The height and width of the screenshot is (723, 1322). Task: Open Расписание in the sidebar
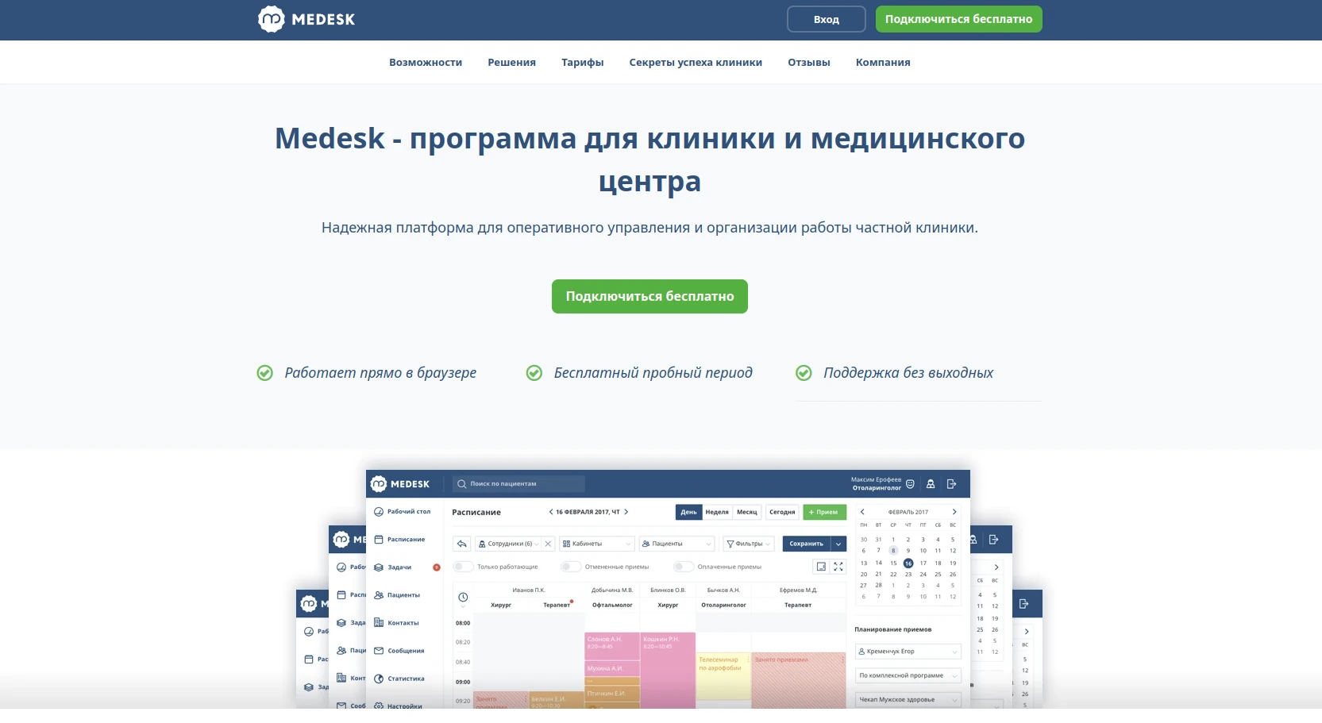coord(400,540)
